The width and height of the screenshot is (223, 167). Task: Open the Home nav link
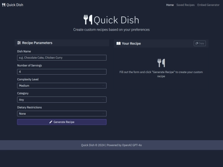(x=170, y=5)
